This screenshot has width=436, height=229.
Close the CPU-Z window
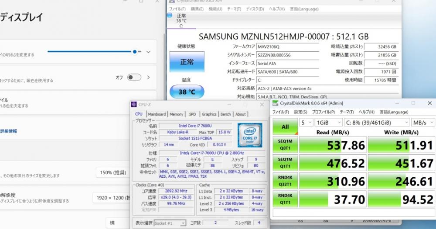[262, 105]
